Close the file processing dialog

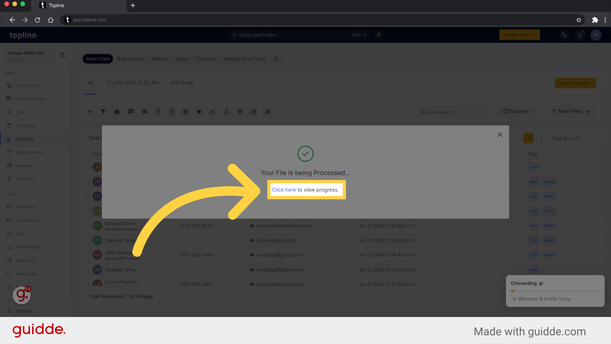(x=500, y=135)
